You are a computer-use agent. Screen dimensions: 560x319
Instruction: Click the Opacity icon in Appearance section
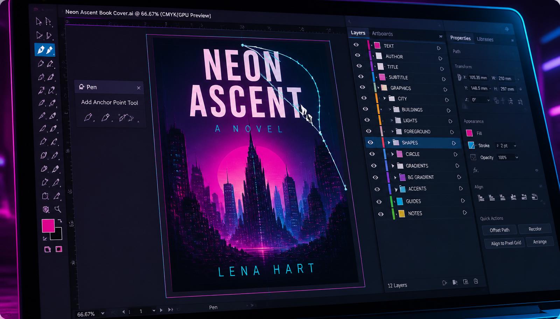pyautogui.click(x=473, y=157)
